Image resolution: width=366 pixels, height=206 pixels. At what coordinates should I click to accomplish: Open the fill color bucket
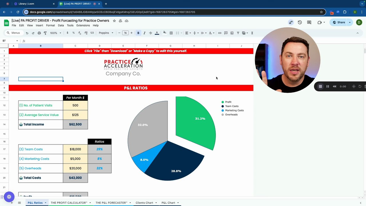click(165, 33)
